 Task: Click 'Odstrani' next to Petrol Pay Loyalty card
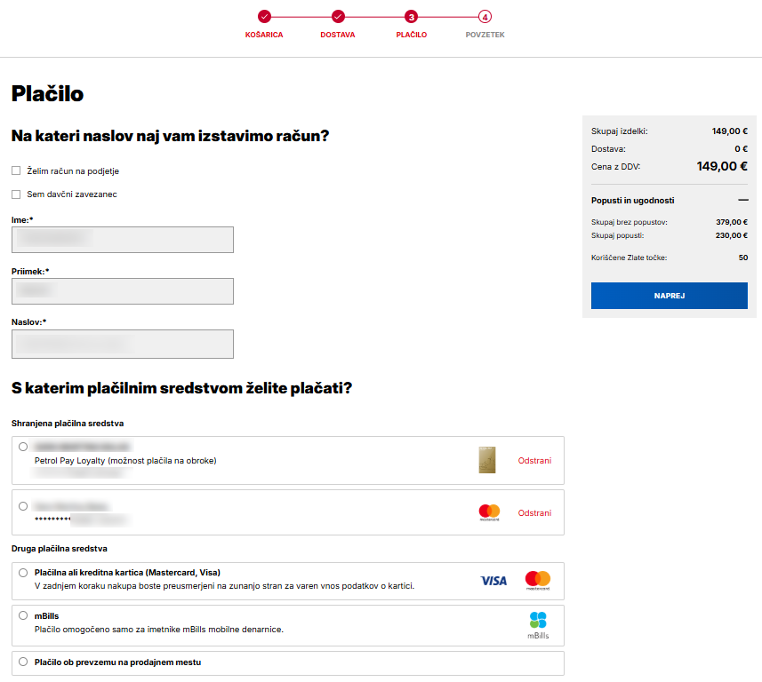[533, 460]
